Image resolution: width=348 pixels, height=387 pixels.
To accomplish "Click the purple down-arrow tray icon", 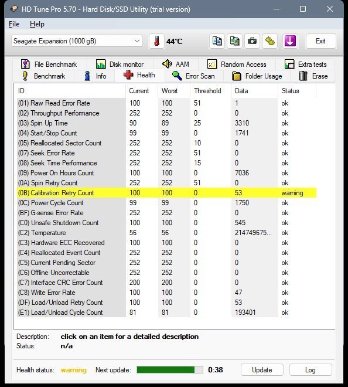I will tap(290, 41).
